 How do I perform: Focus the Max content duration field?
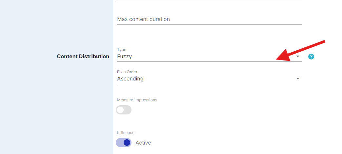(209, 19)
